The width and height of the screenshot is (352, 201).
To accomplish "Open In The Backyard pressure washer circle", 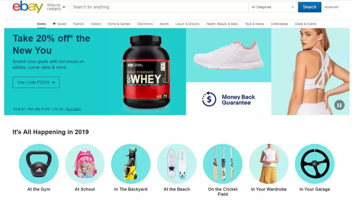I will (x=131, y=164).
